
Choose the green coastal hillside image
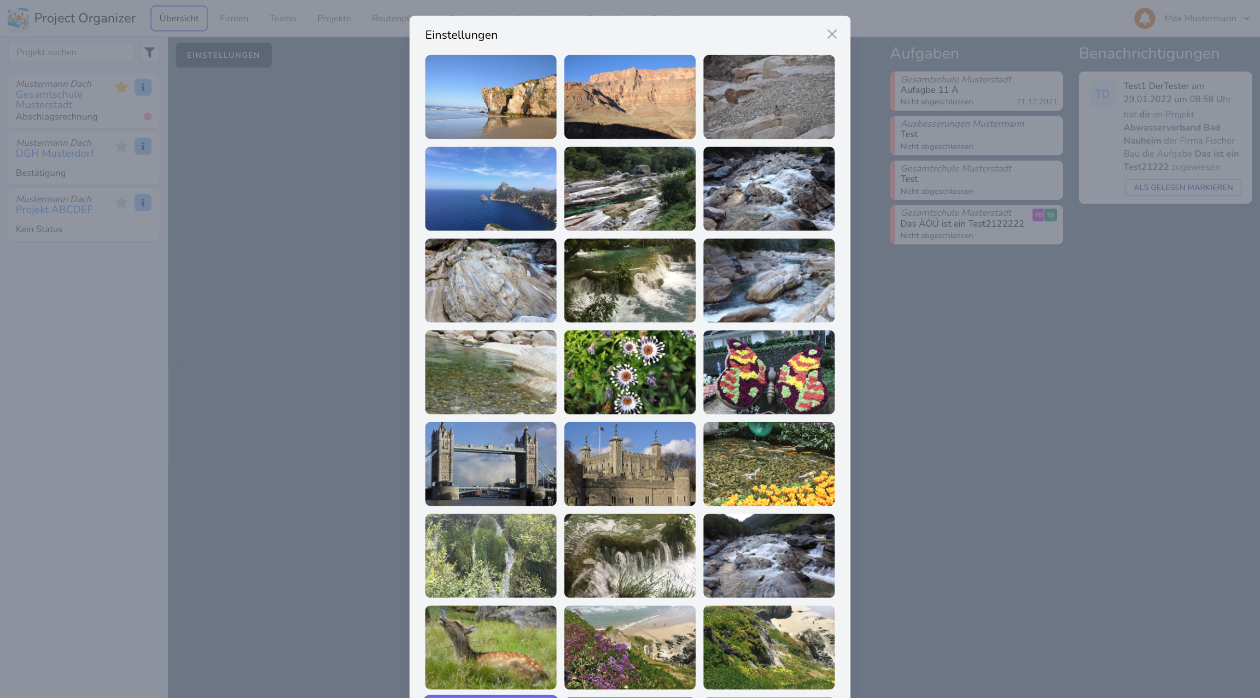pyautogui.click(x=769, y=647)
